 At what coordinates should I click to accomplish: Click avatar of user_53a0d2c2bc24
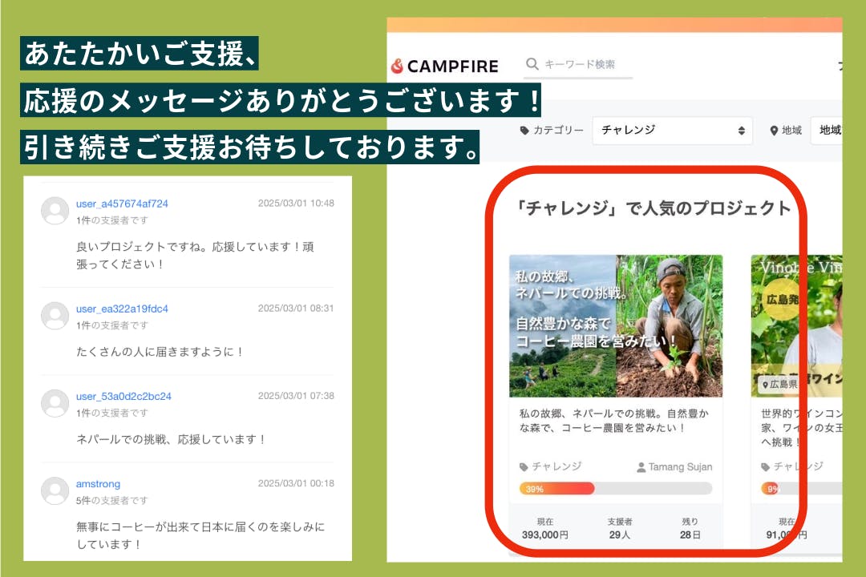point(55,403)
